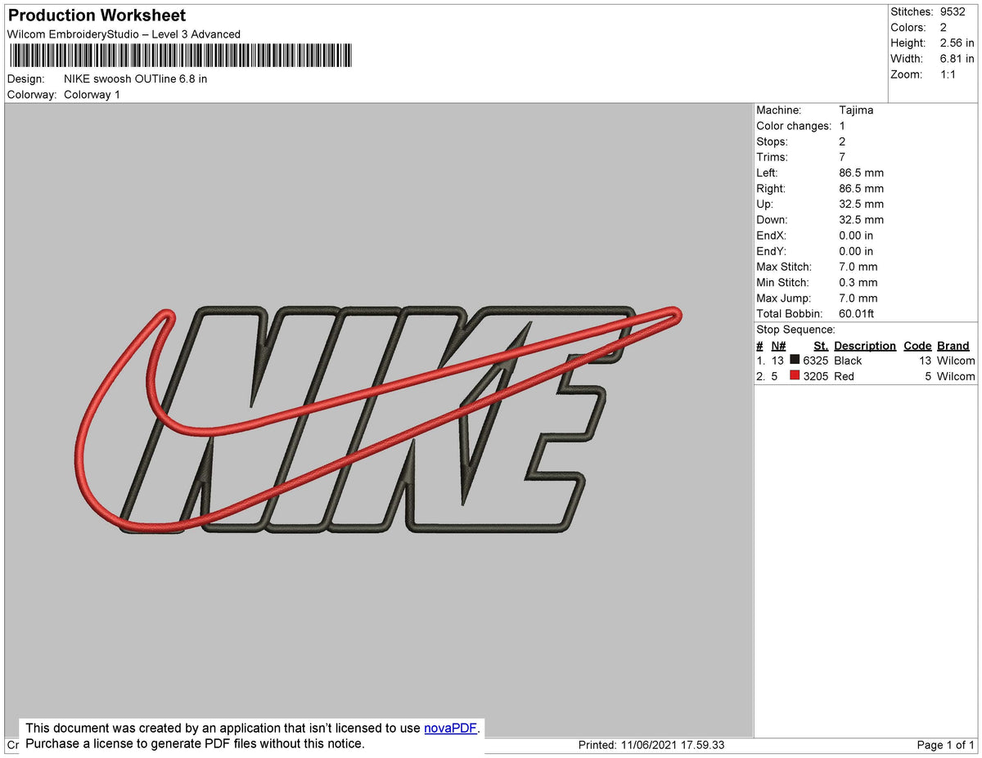Select the Max Stitch 7.0 mm value
Image resolution: width=982 pixels, height=758 pixels.
pyautogui.click(x=858, y=267)
